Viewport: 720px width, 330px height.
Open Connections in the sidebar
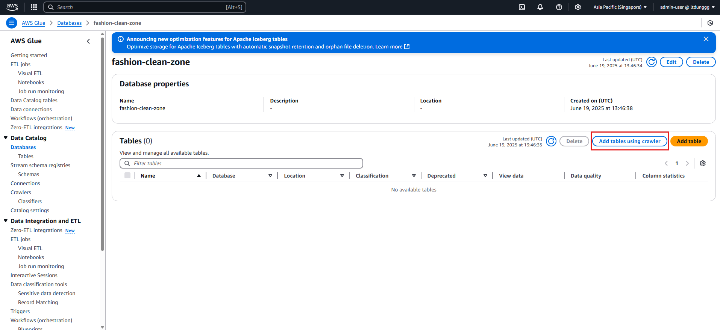[x=25, y=183]
